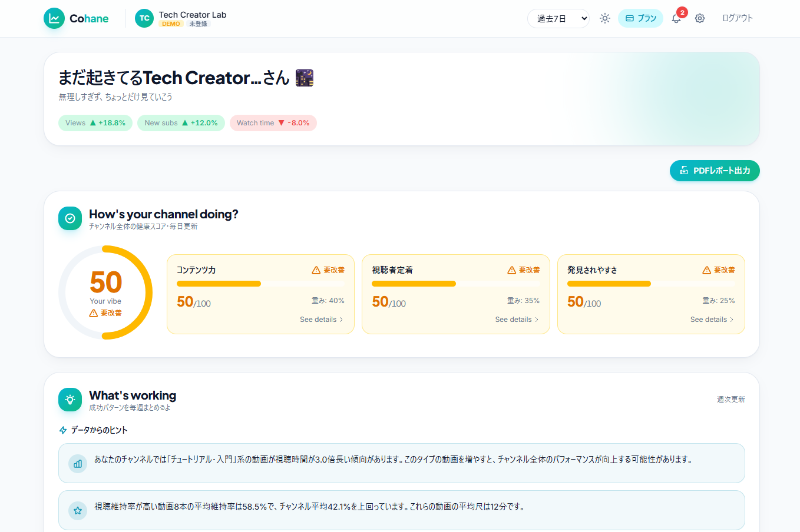Click the 重み: 35% text
Screen dimensions: 800x532
(x=524, y=301)
